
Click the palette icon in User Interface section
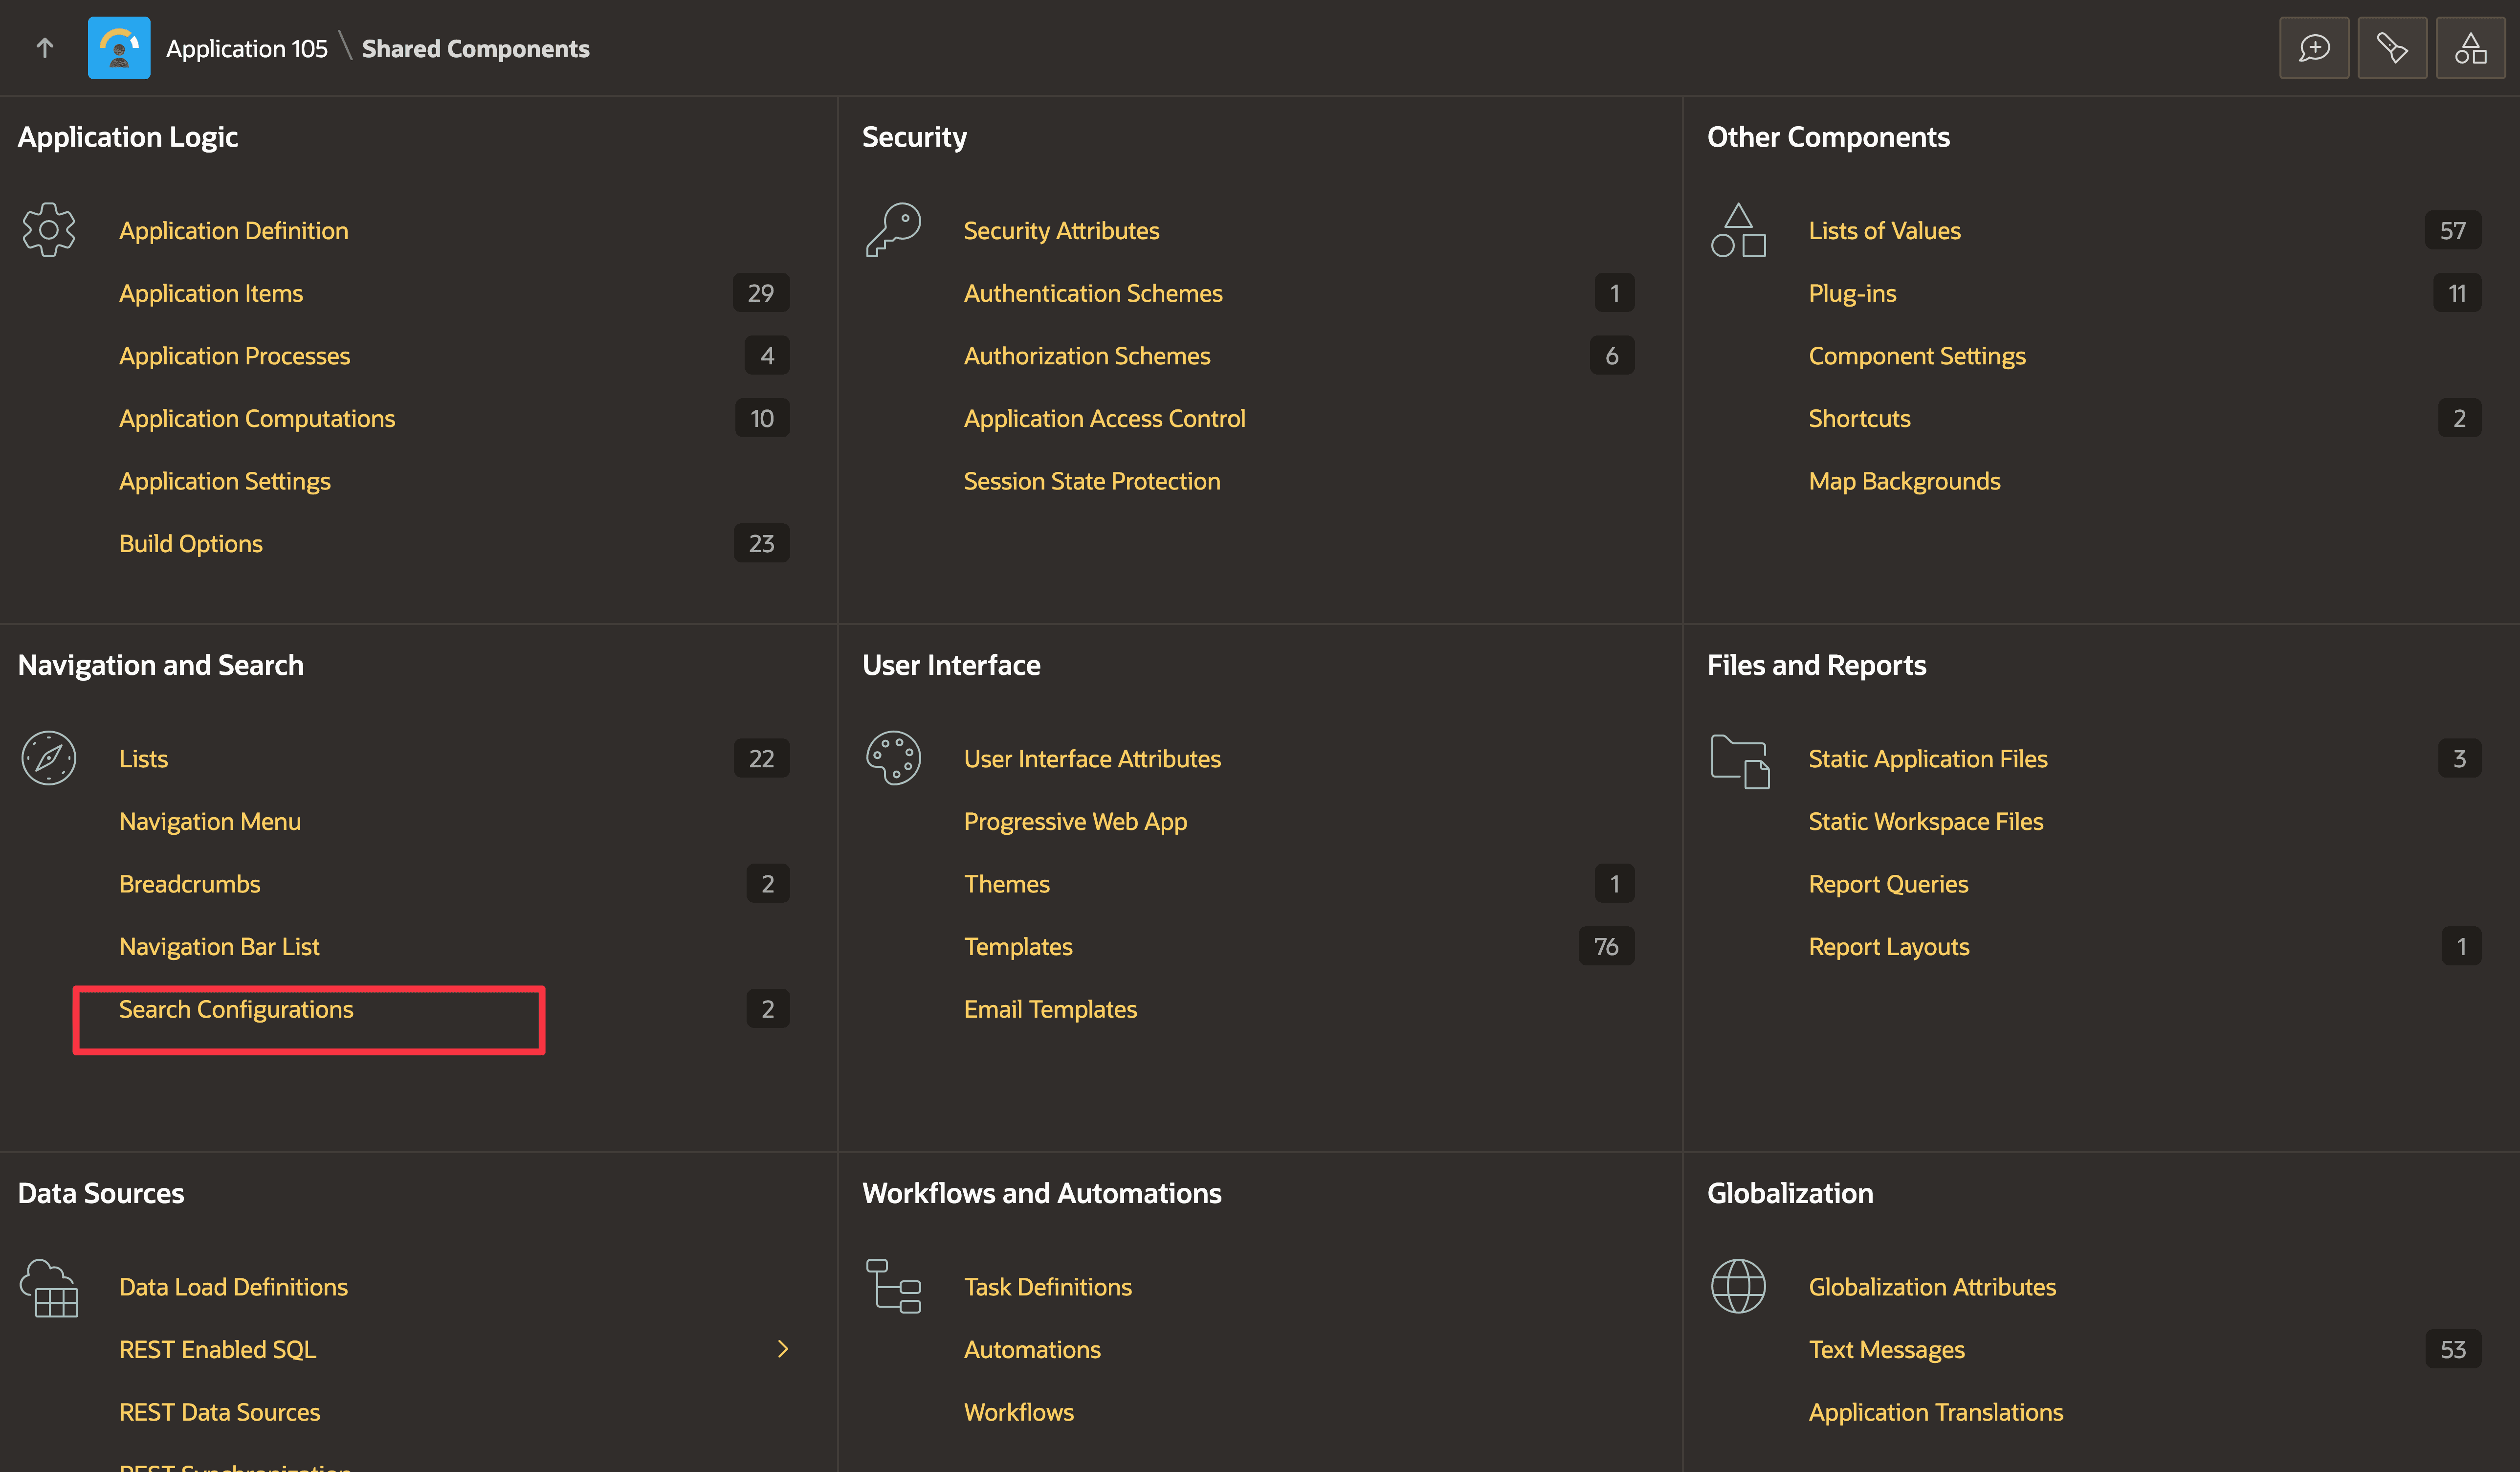tap(893, 758)
